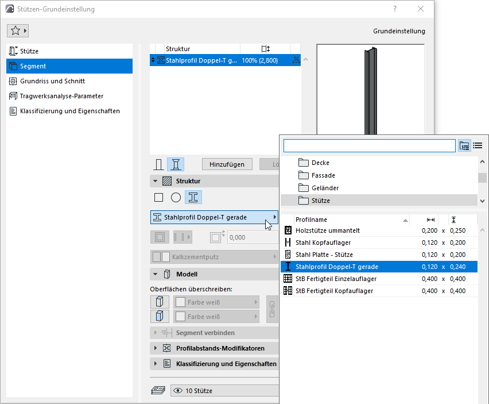Open the core wrapping options button

[183, 237]
